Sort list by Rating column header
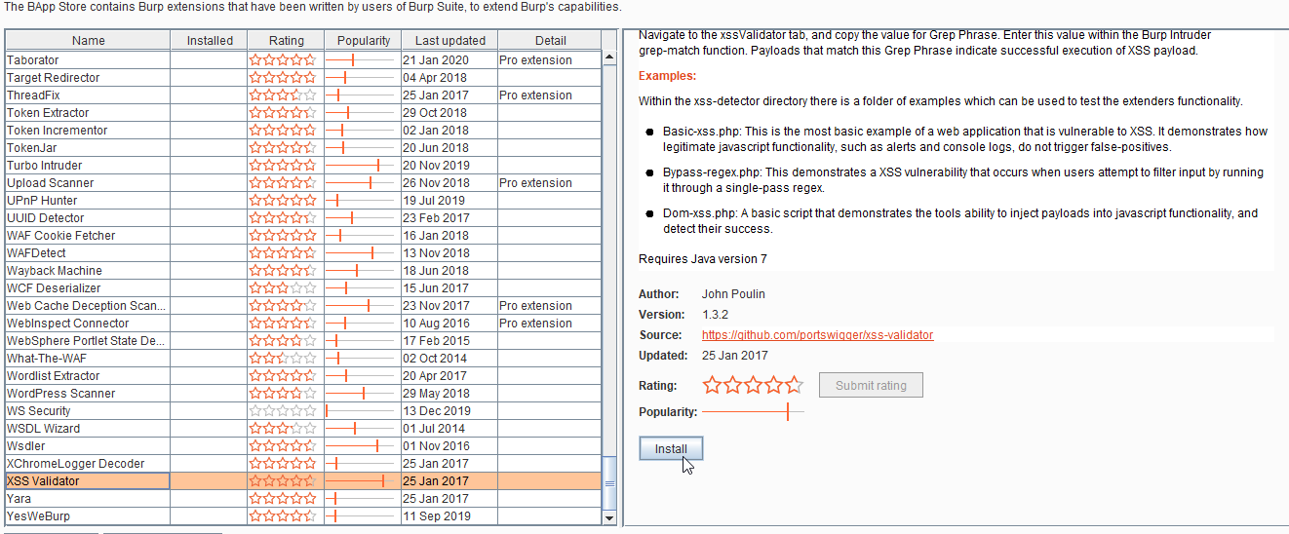This screenshot has height=534, width=1289. (x=286, y=41)
